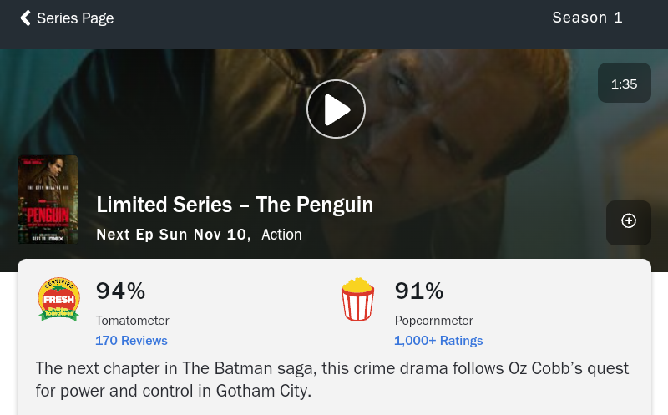Screen dimensions: 668x415
Task: Click the Next Ep Sun Nov 10 text
Action: coord(173,235)
